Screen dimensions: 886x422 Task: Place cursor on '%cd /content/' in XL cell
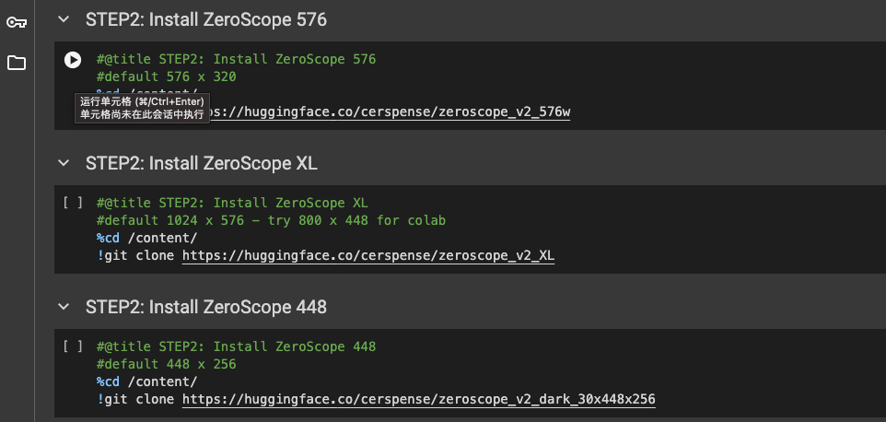(146, 239)
